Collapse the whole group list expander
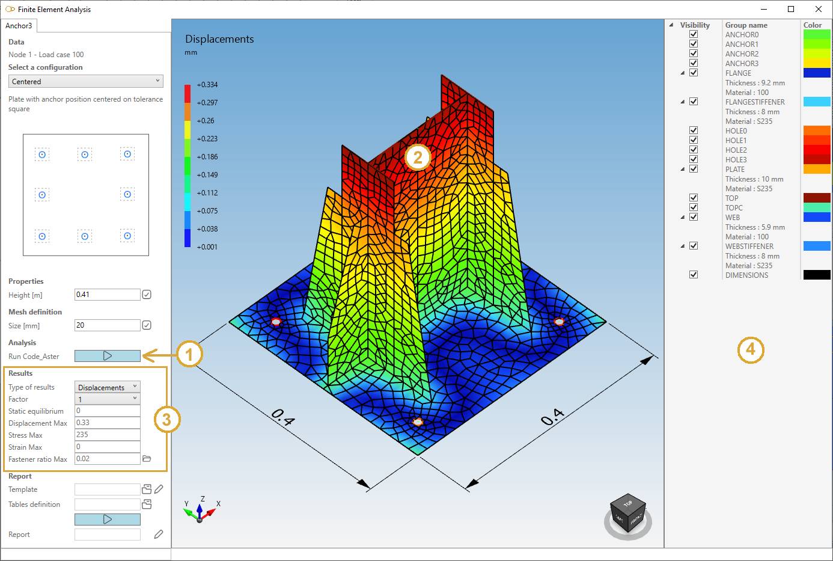The image size is (833, 561). (671, 25)
